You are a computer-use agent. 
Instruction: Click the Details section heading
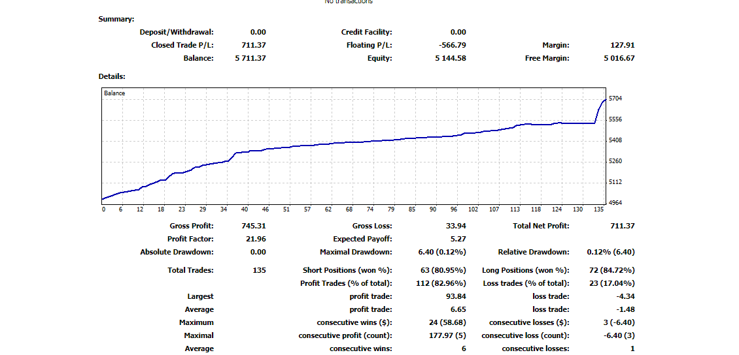point(112,76)
